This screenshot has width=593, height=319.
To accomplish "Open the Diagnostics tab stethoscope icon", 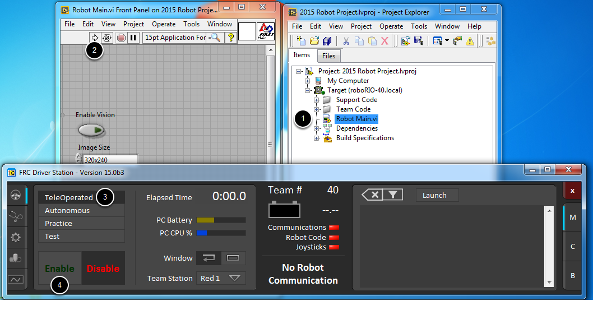I will 16,216.
